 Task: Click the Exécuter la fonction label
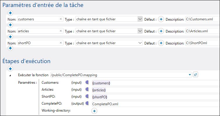click(33, 75)
